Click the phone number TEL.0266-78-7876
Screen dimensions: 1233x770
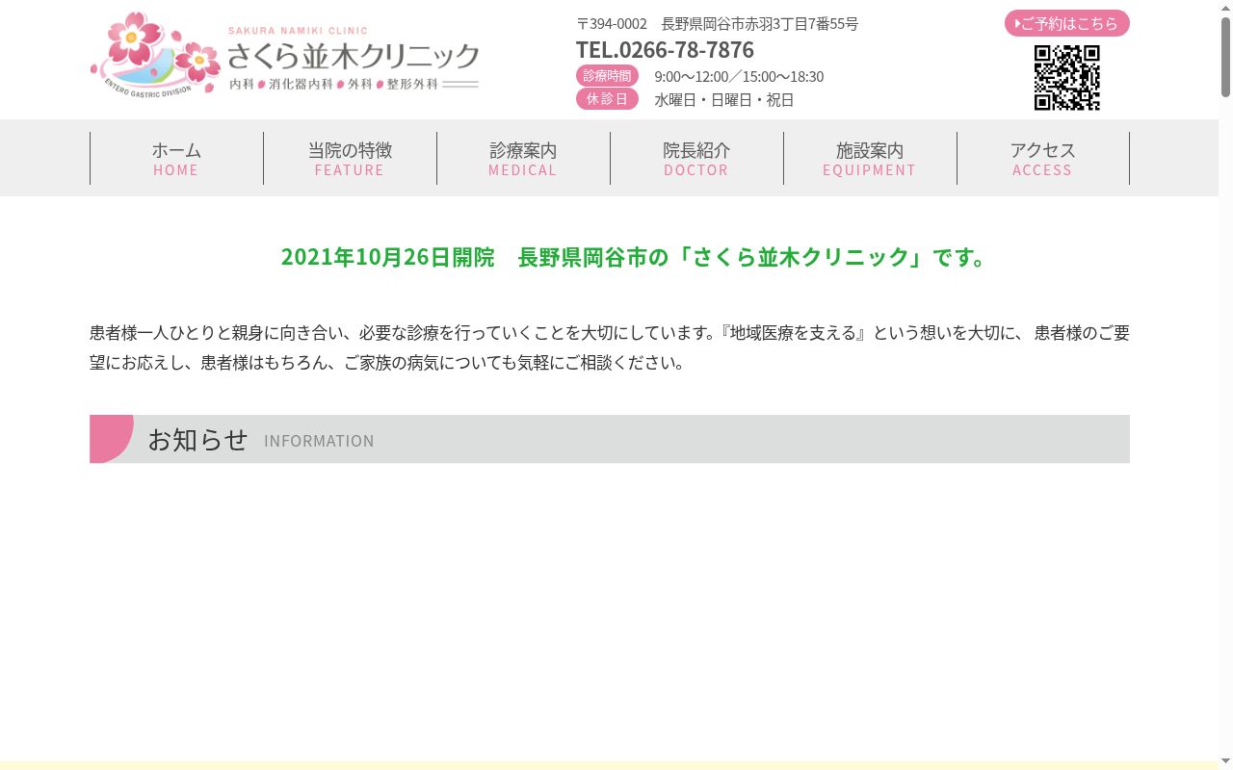pos(665,49)
